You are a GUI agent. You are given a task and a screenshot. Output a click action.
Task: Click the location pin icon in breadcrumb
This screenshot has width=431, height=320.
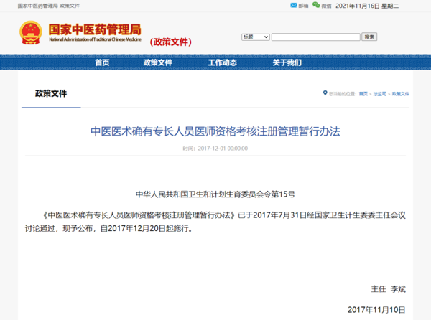(325, 94)
